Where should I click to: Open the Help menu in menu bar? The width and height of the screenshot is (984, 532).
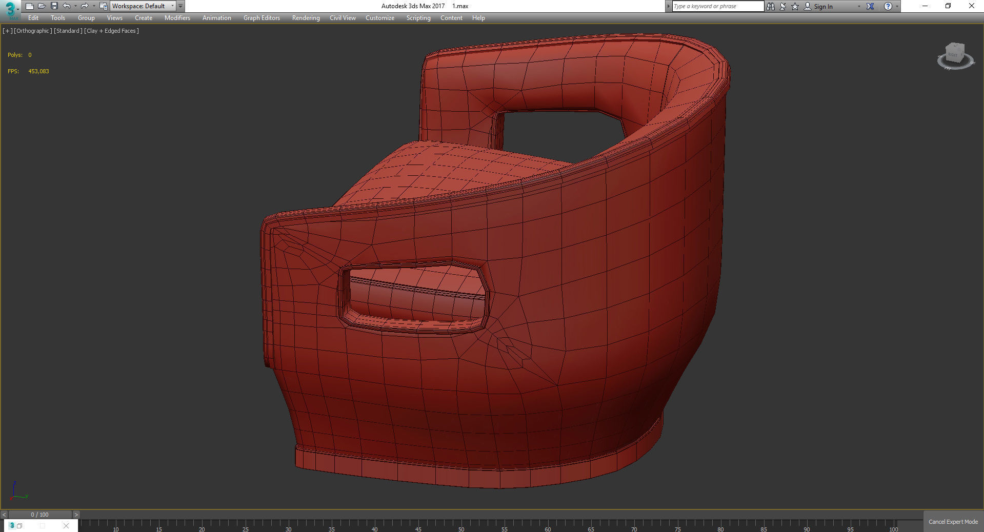(x=478, y=18)
